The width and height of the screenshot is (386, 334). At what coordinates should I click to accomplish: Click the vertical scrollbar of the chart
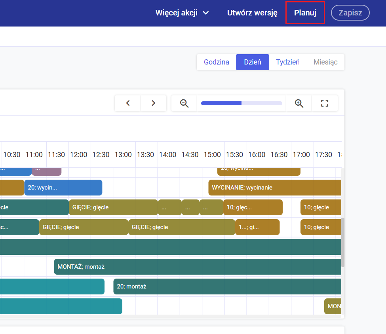pos(343,241)
